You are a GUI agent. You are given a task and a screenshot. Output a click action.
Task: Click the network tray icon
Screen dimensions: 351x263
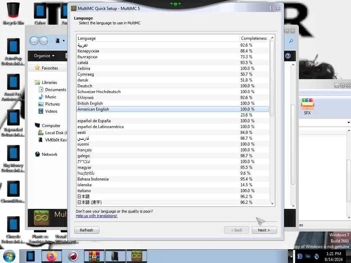(308, 256)
